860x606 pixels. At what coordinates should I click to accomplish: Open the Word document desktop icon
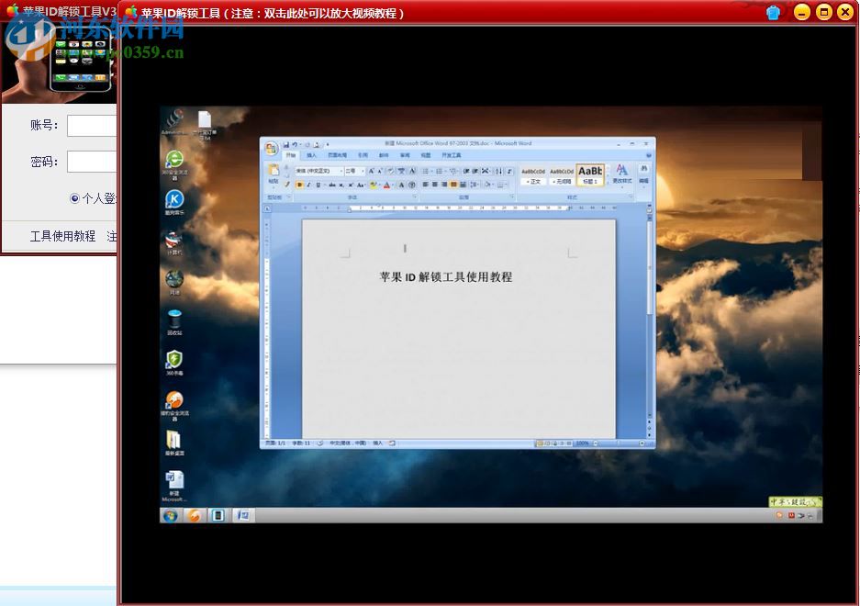tap(174, 487)
